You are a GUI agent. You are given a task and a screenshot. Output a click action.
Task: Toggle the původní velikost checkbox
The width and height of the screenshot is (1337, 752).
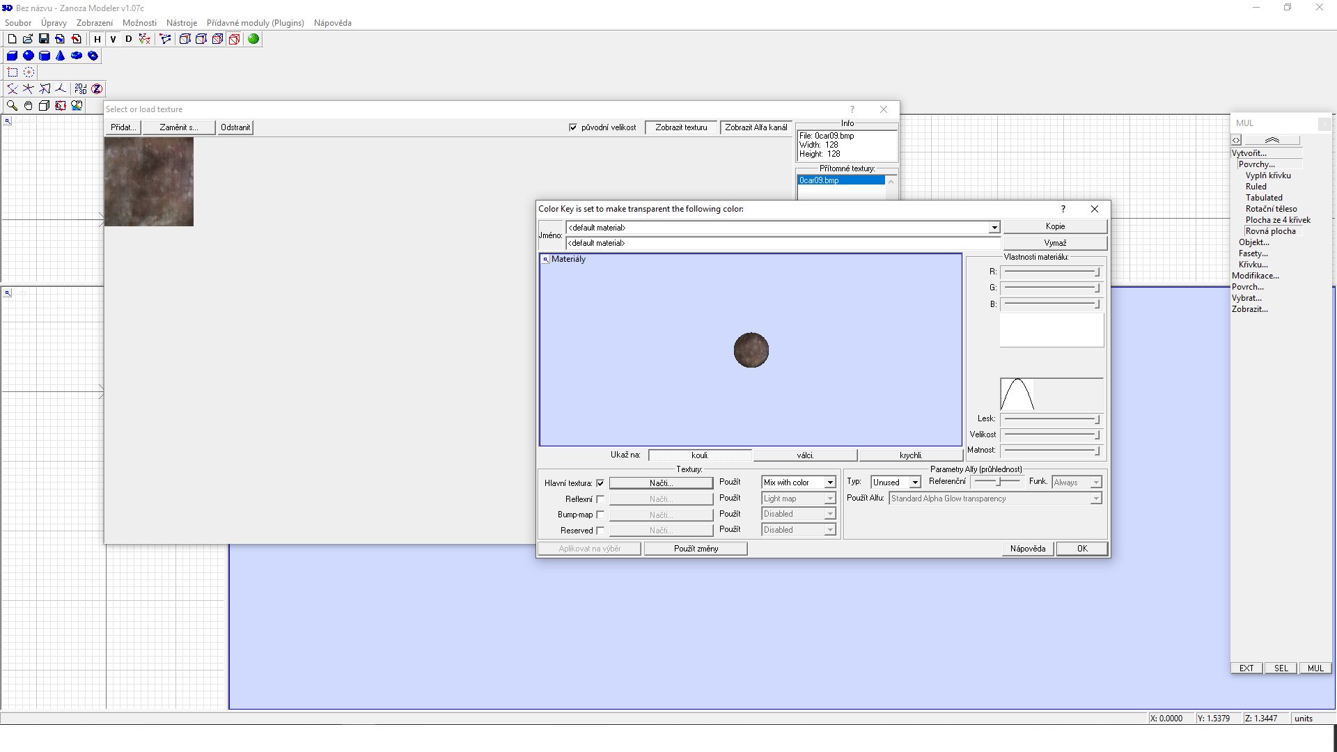(573, 127)
